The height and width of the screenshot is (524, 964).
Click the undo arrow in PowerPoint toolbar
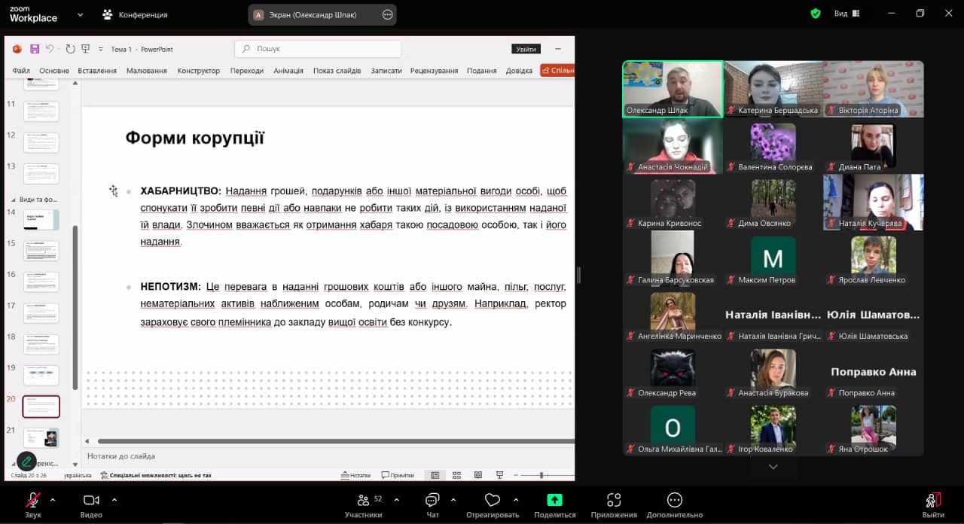pos(50,49)
